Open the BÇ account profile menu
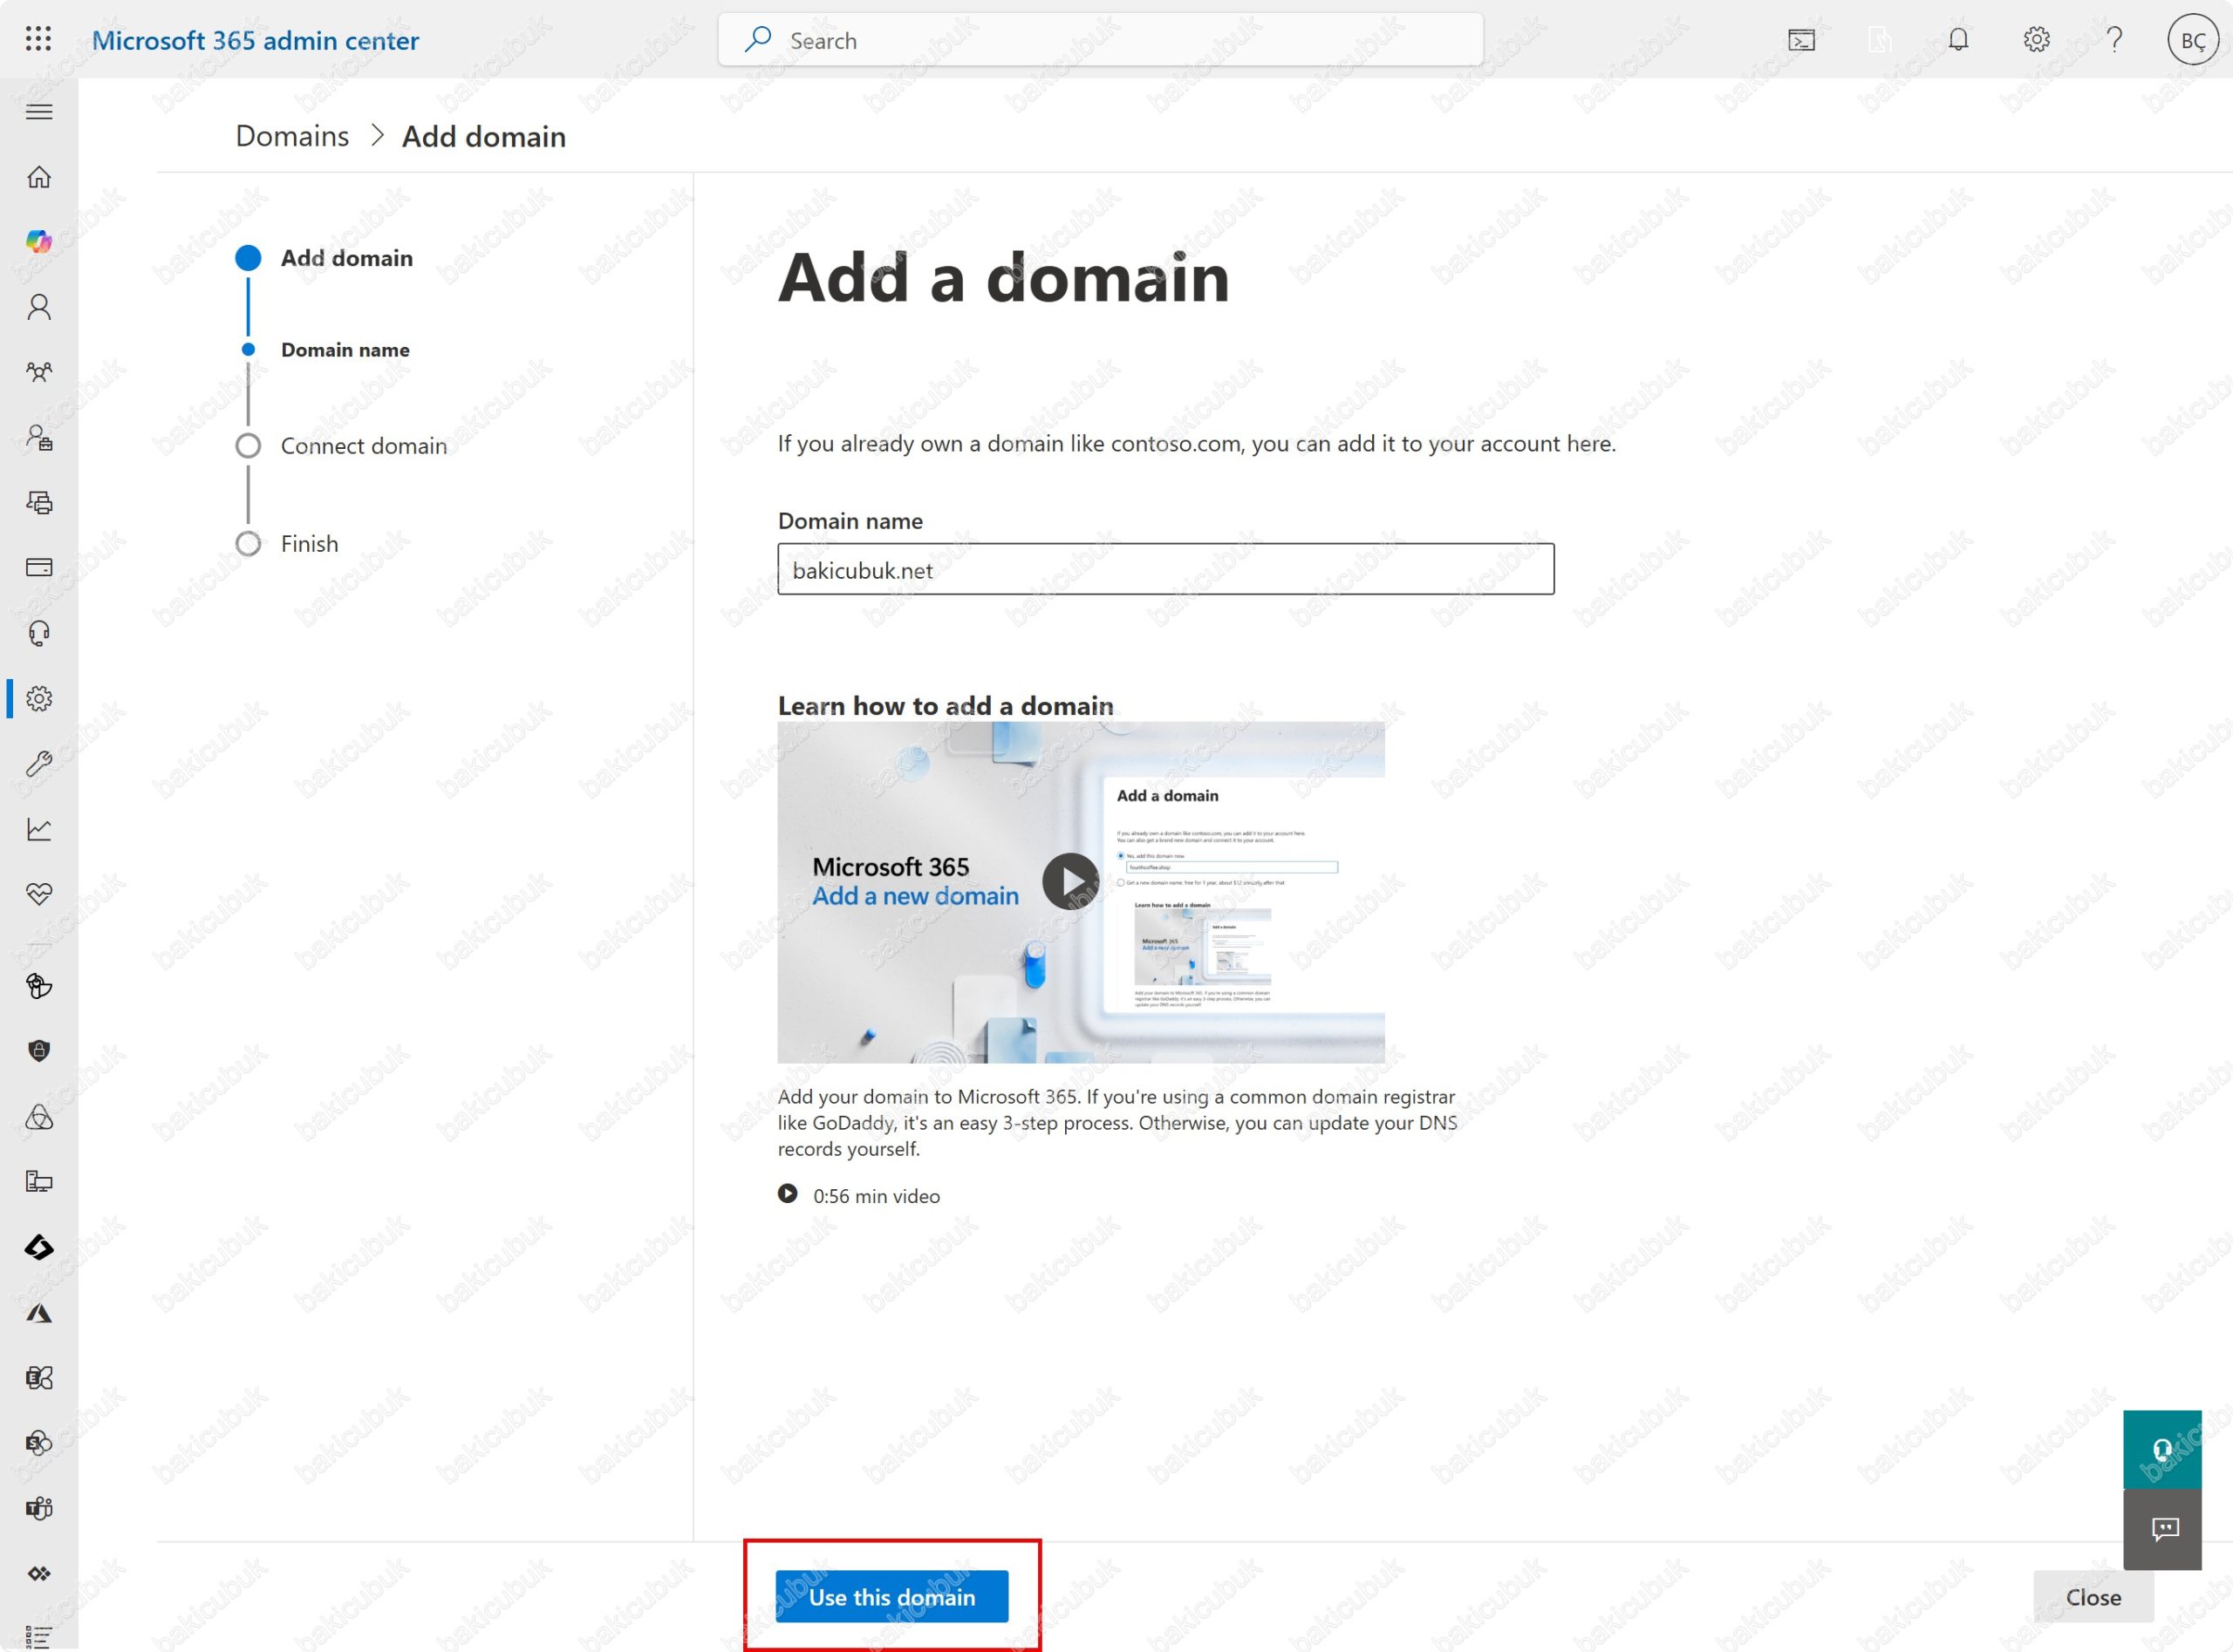 tap(2192, 40)
